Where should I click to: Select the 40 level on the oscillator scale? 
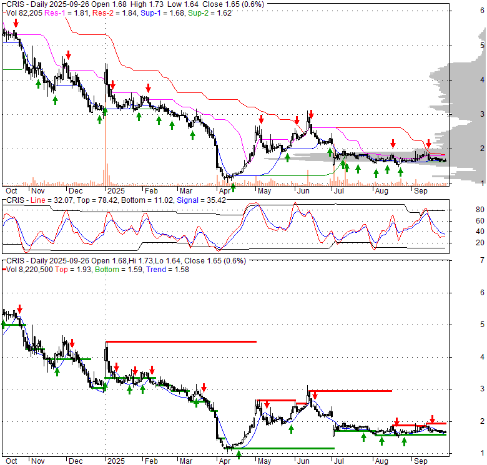point(480,232)
